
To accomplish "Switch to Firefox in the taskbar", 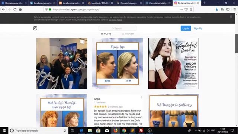I will (x=116, y=131).
